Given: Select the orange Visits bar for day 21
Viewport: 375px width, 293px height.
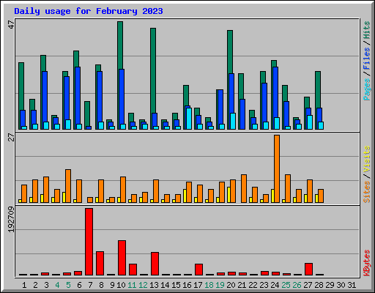Looking at the screenshot, I should tap(244, 188).
